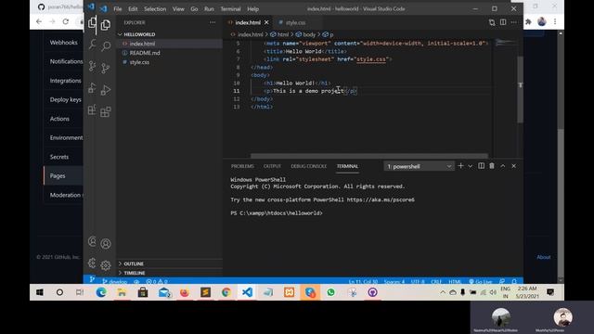
Task: Click the About link in the GitHub footer
Action: click(543, 257)
